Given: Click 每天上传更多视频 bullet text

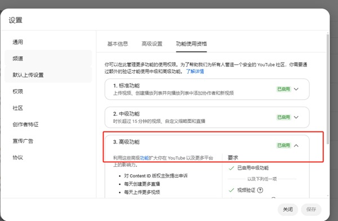Looking at the screenshot, I should [142, 192].
